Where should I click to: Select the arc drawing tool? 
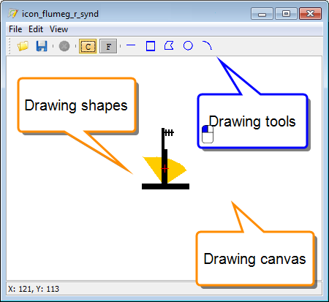pyautogui.click(x=207, y=45)
